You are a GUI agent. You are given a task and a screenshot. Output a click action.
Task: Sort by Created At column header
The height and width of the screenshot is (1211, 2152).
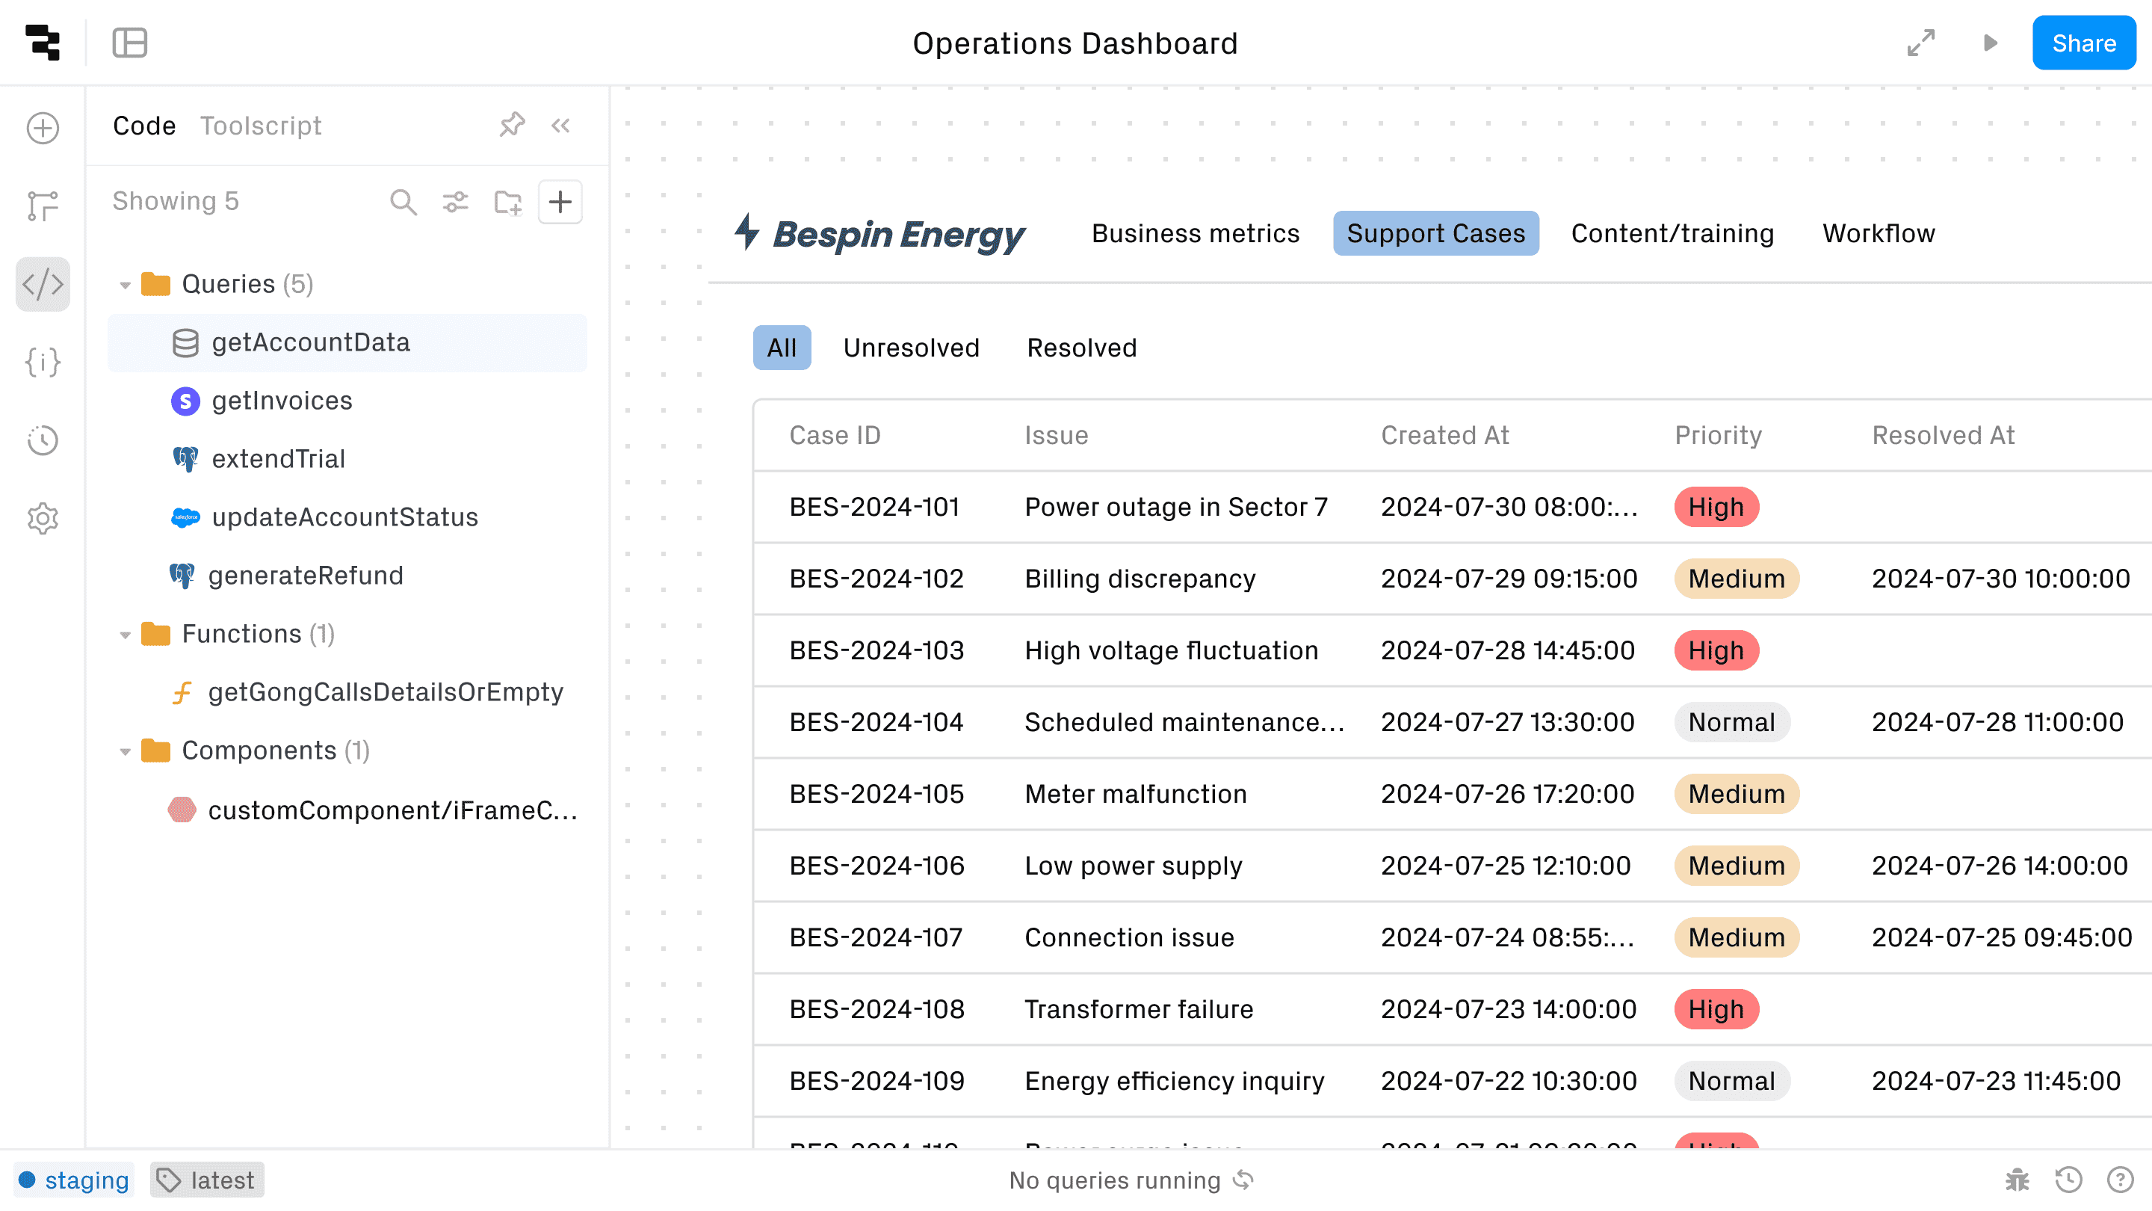click(x=1444, y=435)
